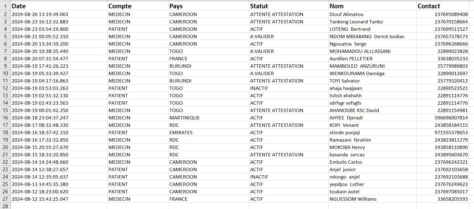The width and height of the screenshot is (474, 209).
Task: Select the Aurélien PELLETIER name cell
Action: [351, 58]
